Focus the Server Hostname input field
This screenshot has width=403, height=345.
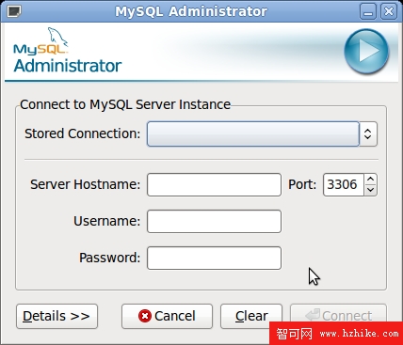click(x=214, y=185)
